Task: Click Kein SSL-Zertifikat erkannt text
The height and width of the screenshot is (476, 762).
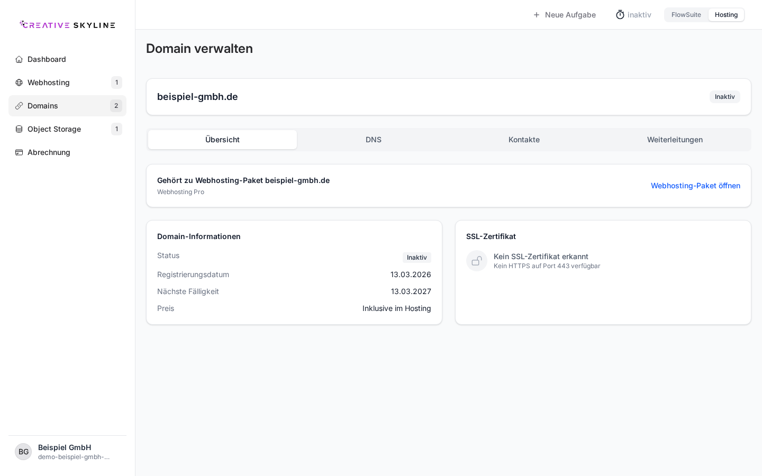Action: point(541,257)
